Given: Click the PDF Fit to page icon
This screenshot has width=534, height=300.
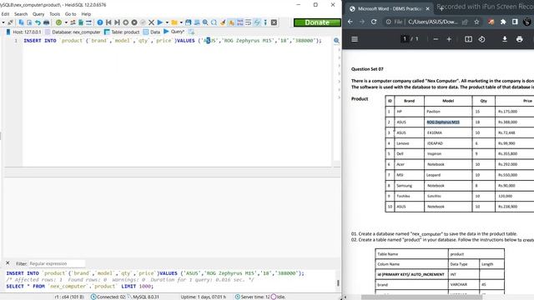Looking at the screenshot, I should [x=468, y=39].
